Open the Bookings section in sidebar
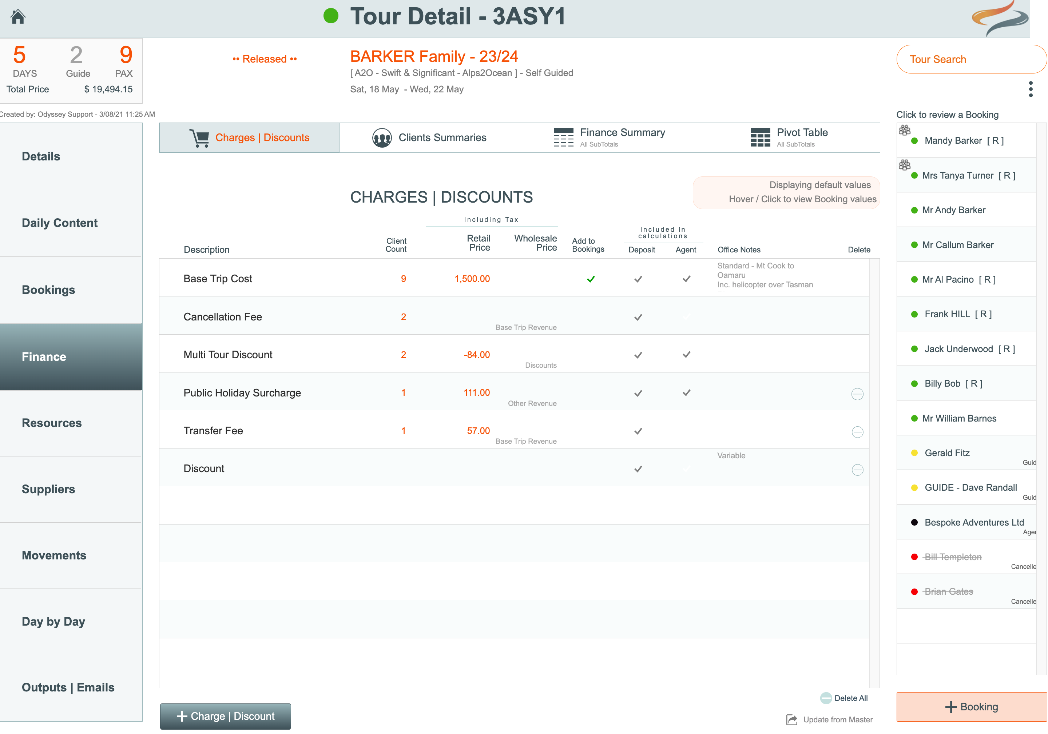 coord(48,290)
